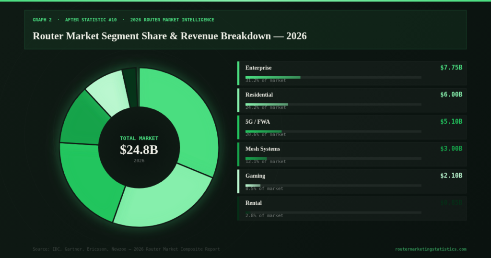
Task: Click the $3.00B Mesh Systems value
Action: (451, 148)
